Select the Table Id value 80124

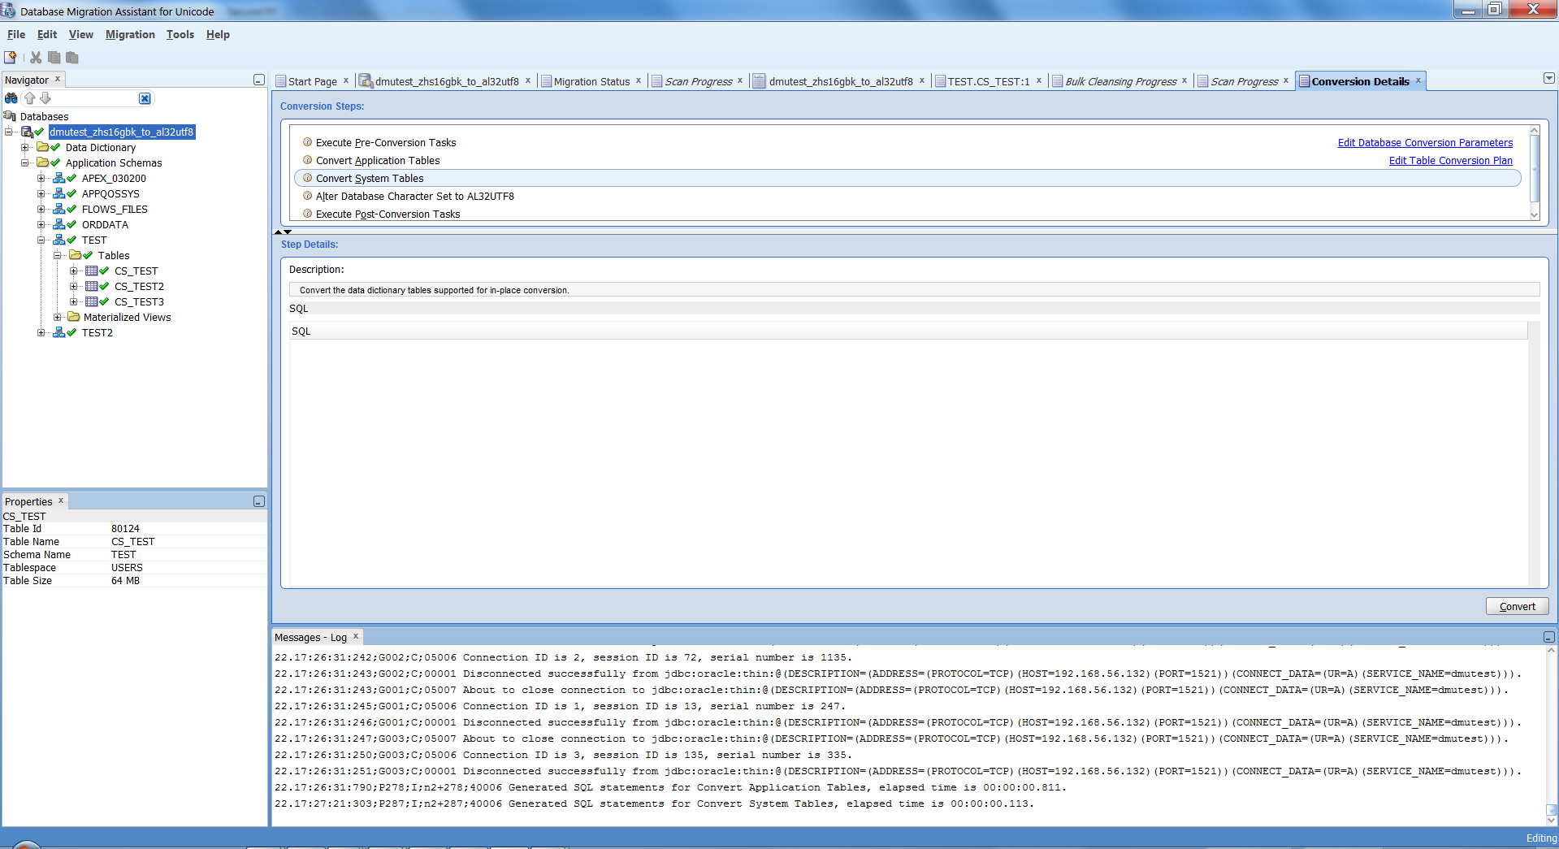coord(125,528)
